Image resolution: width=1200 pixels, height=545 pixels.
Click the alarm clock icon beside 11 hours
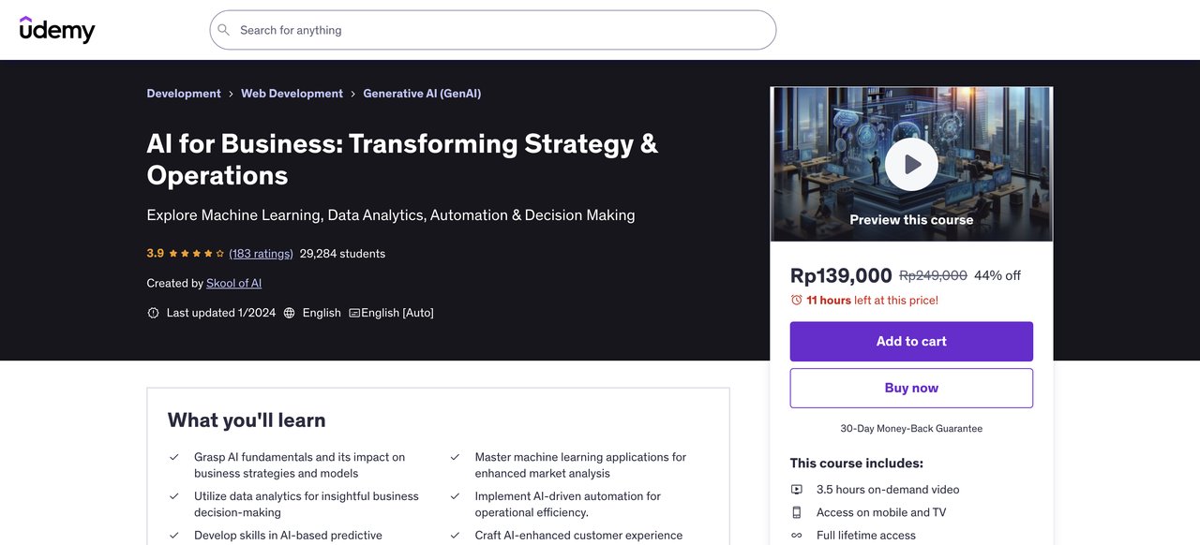(797, 301)
